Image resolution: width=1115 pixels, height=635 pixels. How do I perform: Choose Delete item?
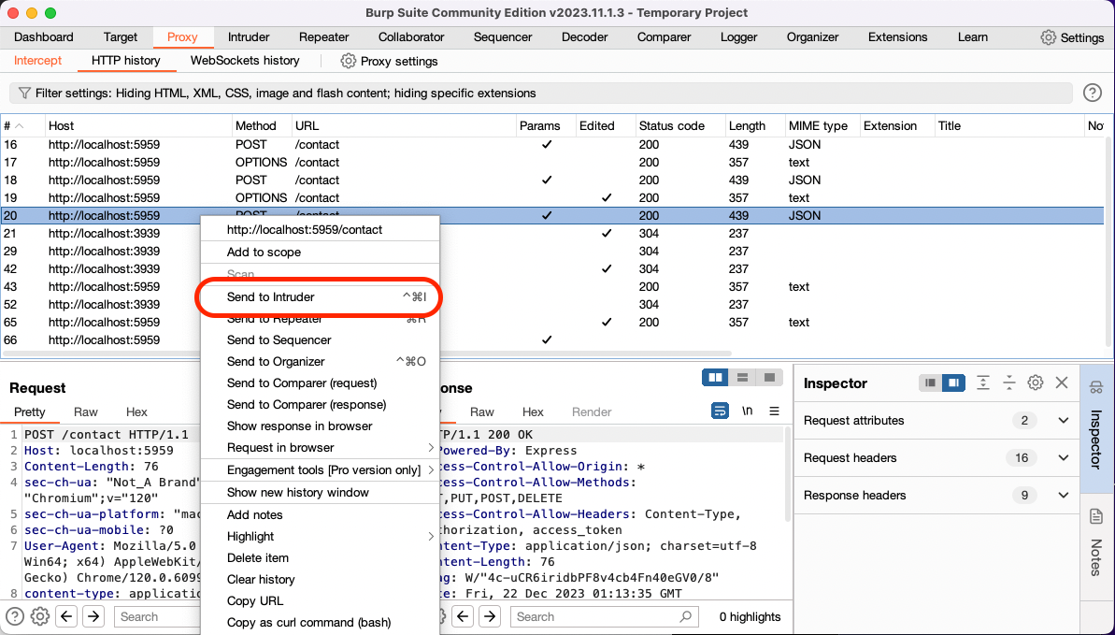(320, 558)
